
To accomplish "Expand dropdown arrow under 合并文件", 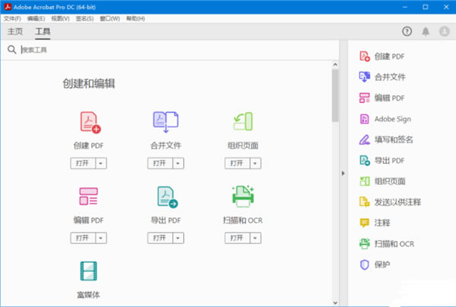I will coord(178,163).
